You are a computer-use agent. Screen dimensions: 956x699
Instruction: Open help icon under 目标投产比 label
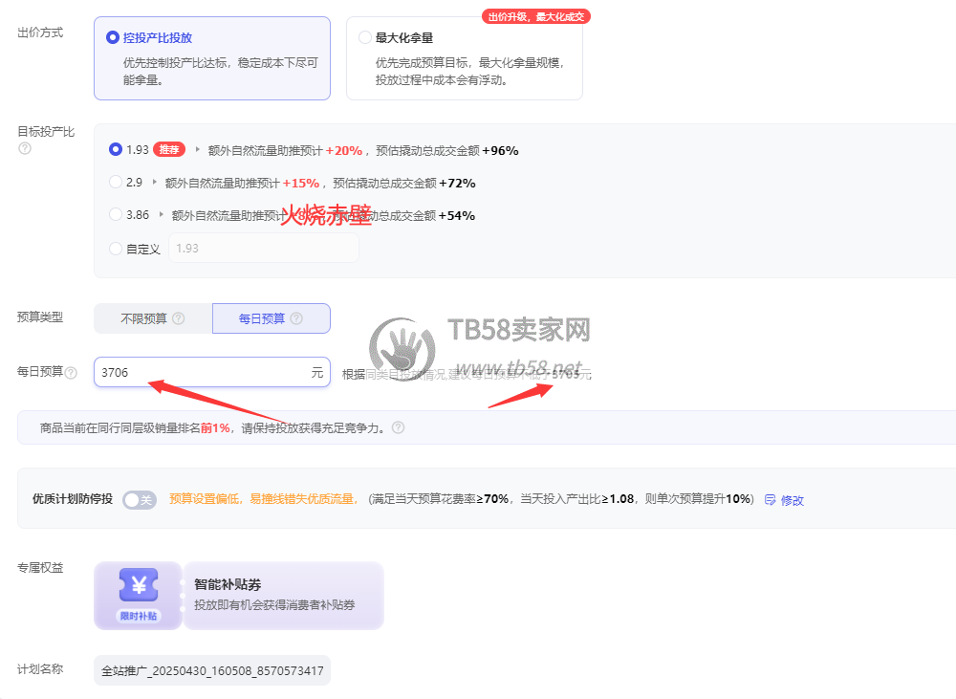(25, 148)
